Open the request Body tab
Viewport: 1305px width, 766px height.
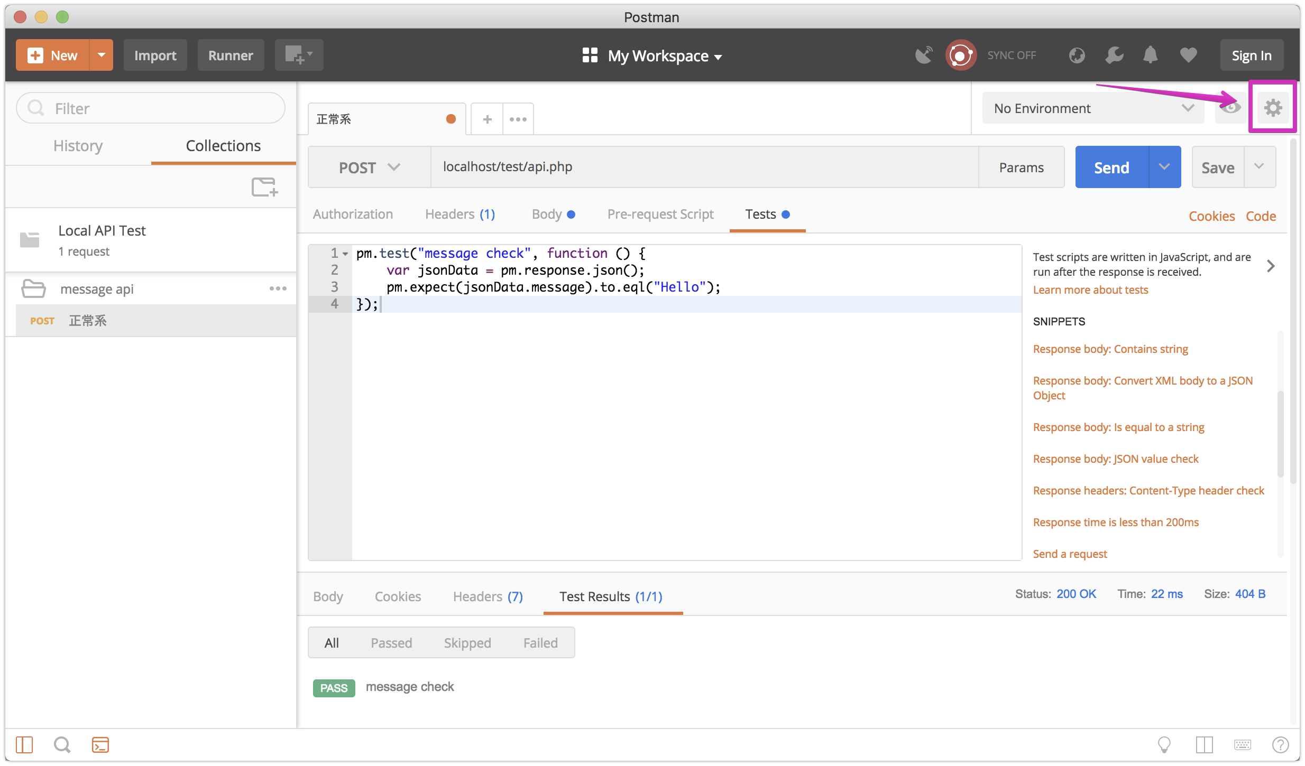pos(553,214)
